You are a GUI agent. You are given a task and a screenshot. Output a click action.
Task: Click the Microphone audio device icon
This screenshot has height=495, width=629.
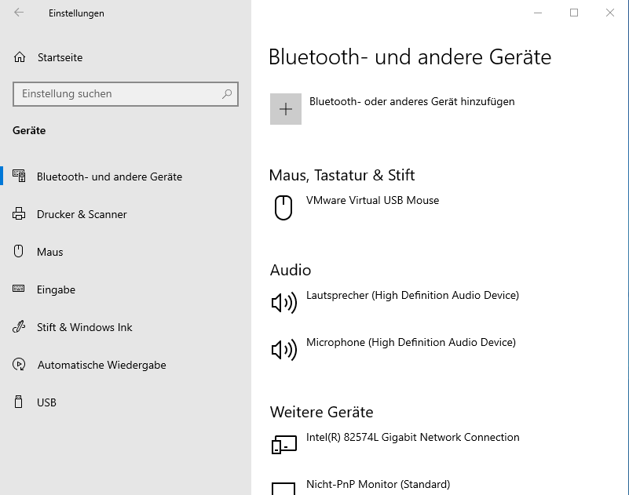[283, 350]
